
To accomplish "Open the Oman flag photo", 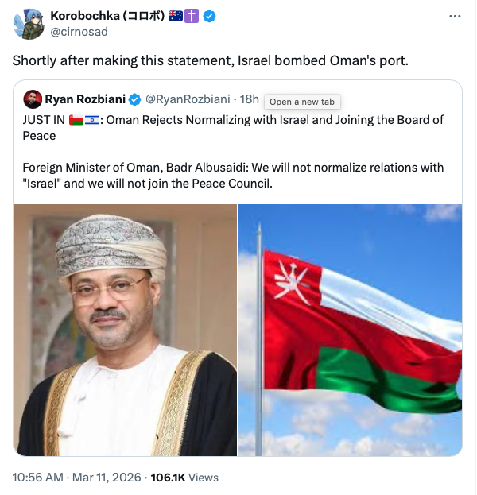I will coord(350,330).
